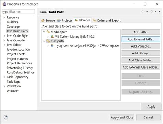Go back using the left arrow icon
Screen dimensions: 163x124
(143, 11)
